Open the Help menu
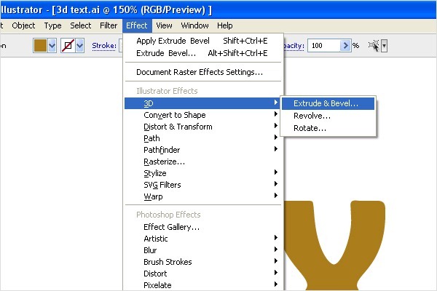Viewport: 437px width, 291px height. 224,25
